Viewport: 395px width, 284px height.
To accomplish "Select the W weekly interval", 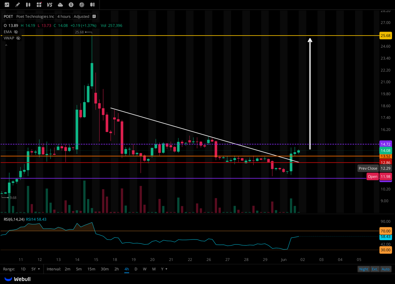I will [145, 269].
